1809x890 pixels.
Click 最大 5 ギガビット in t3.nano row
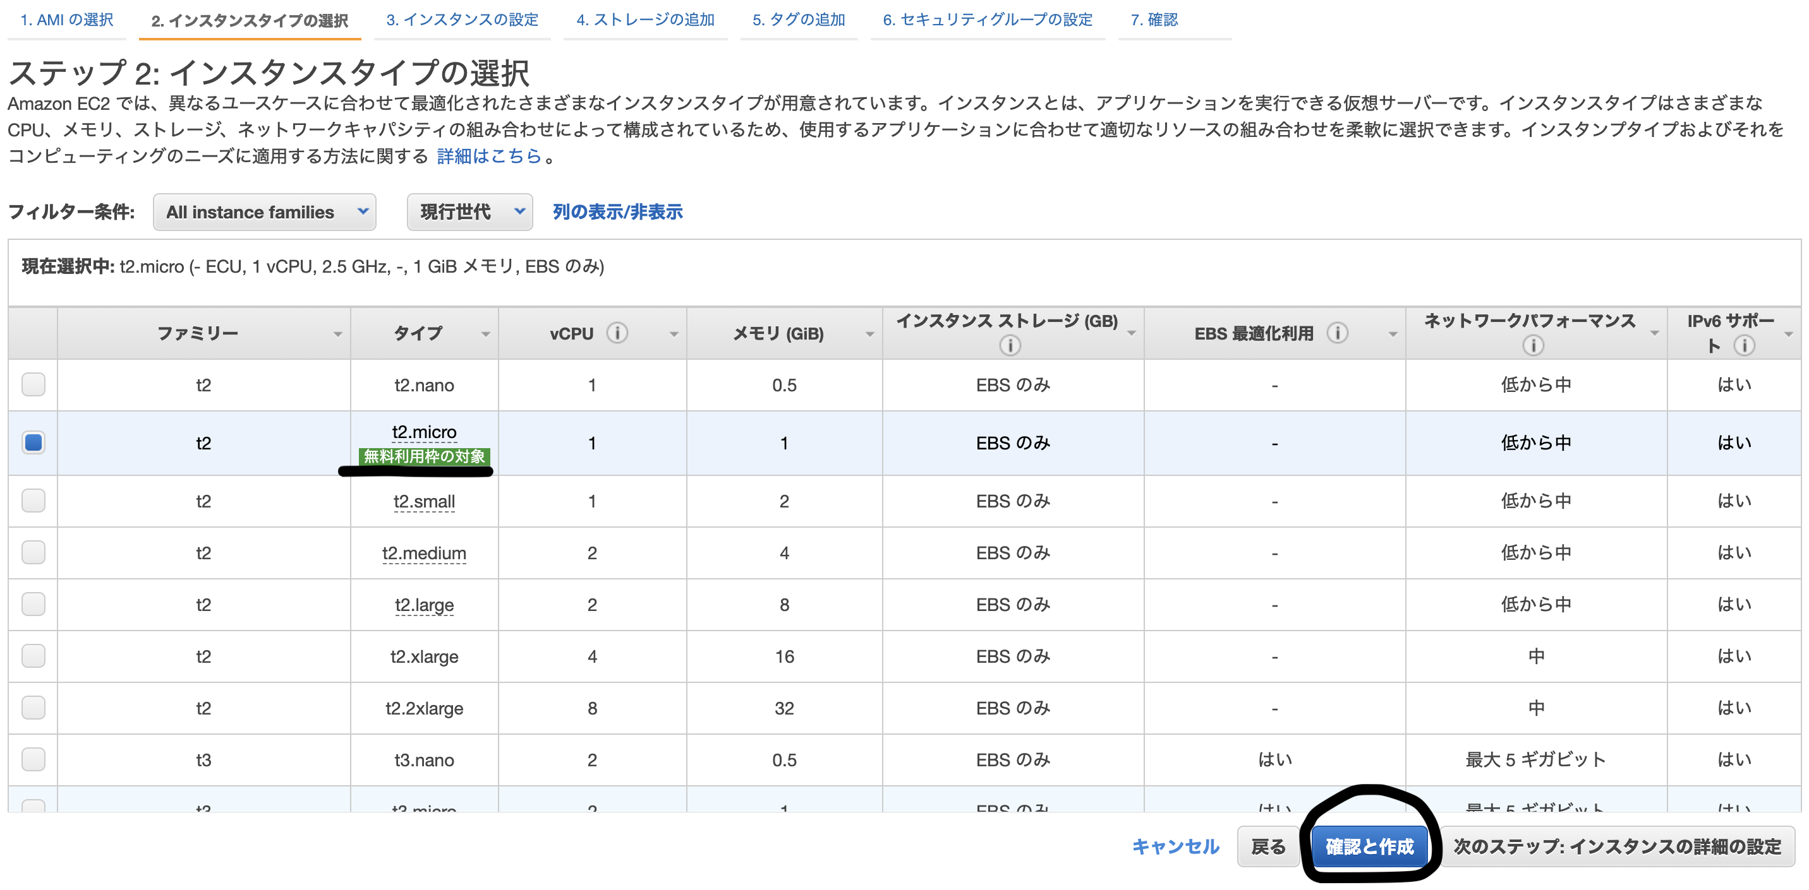[x=1536, y=759]
